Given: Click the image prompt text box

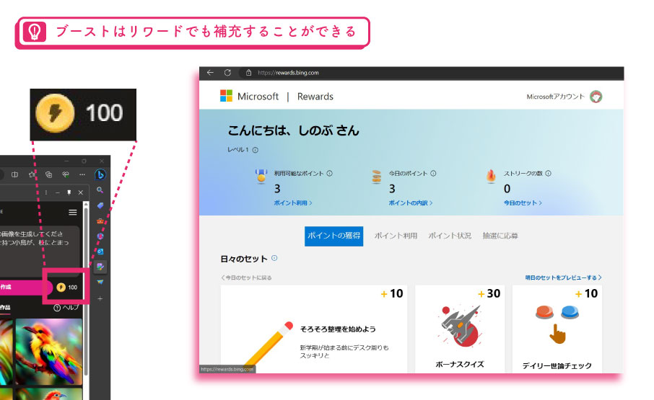Looking at the screenshot, I should tap(39, 251).
